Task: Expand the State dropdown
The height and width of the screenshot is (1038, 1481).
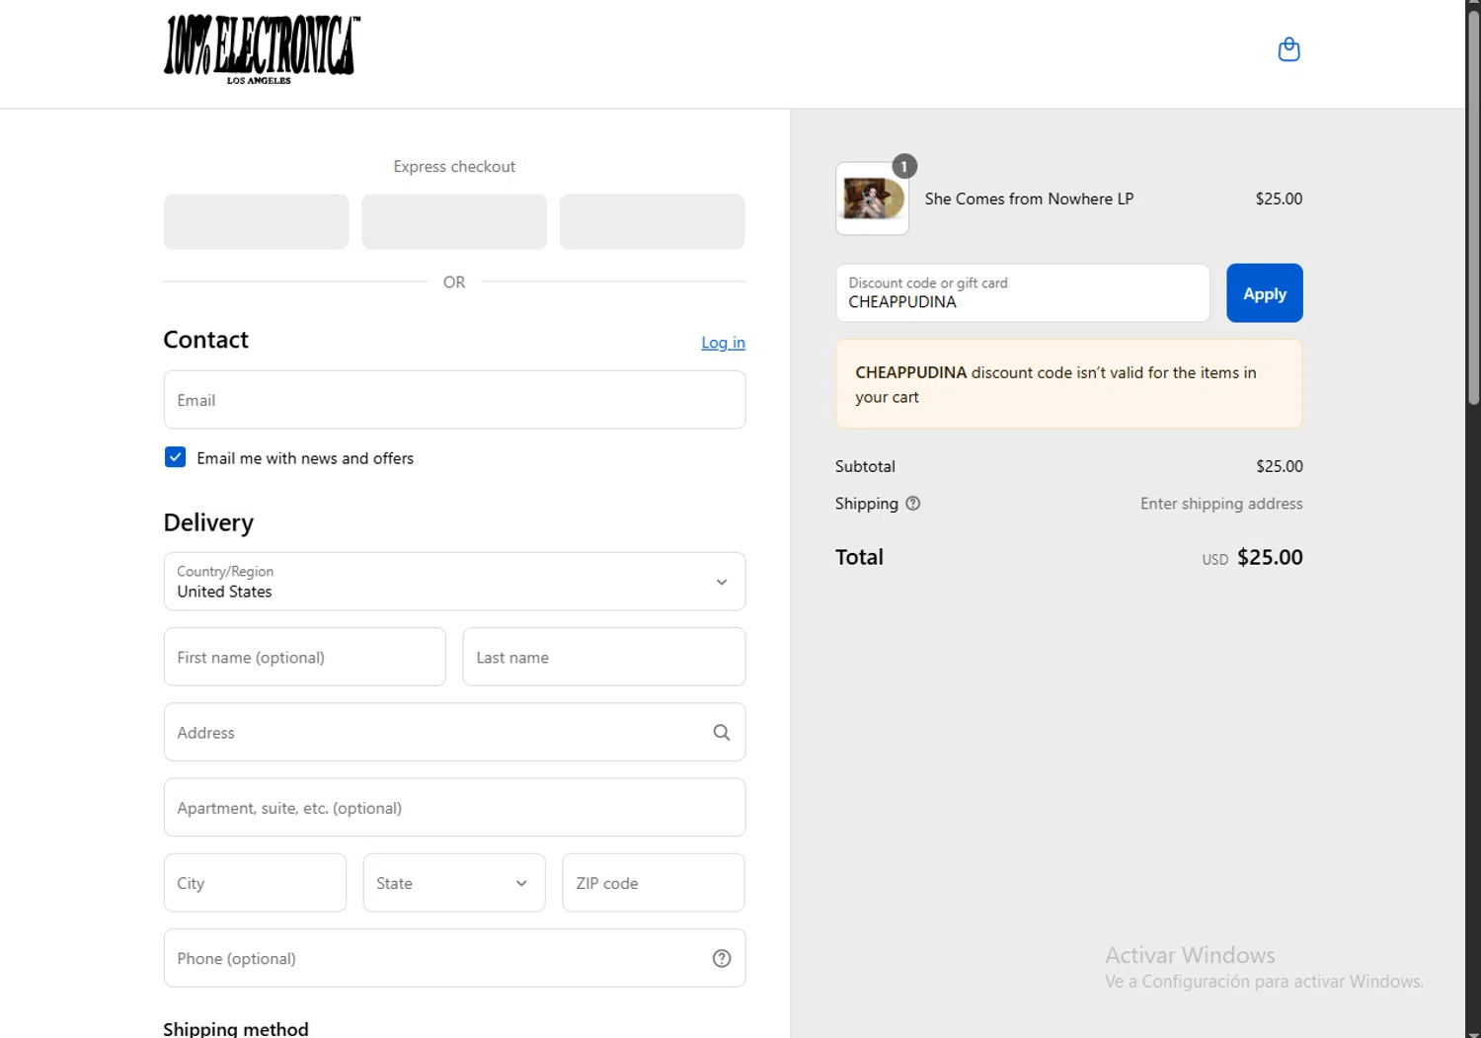Action: point(454,883)
